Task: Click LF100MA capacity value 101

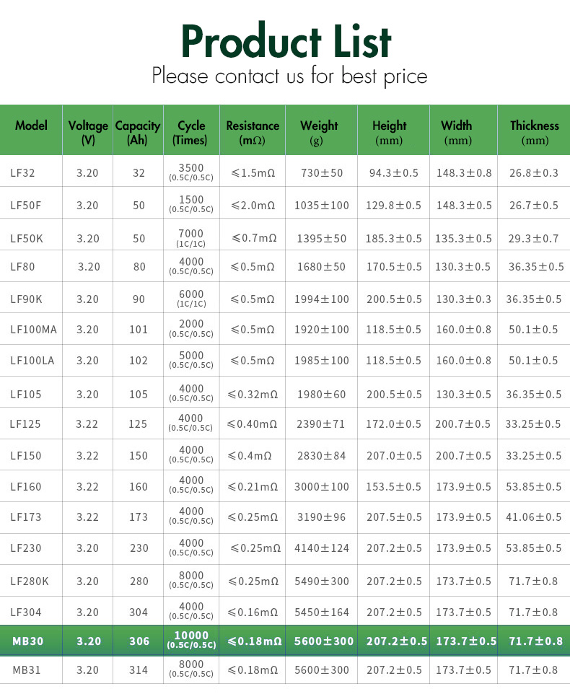Action: pyautogui.click(x=139, y=330)
